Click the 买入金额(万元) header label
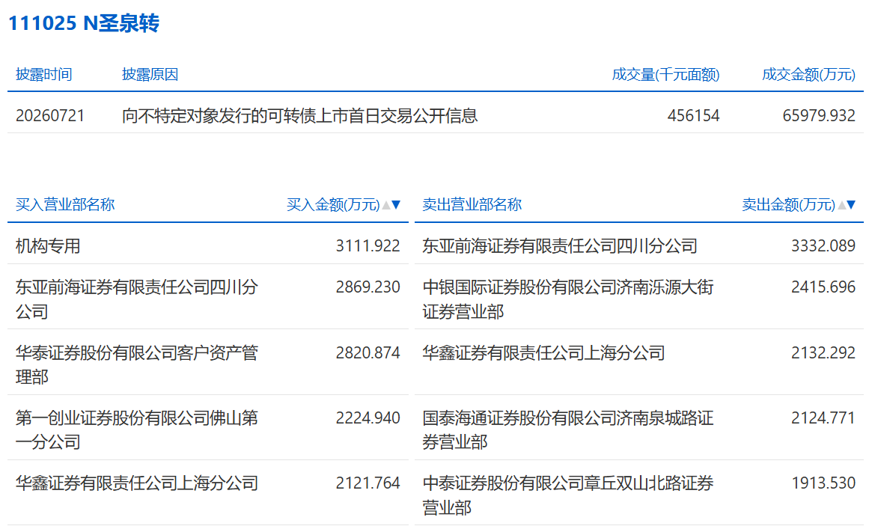The image size is (869, 532). tap(333, 205)
